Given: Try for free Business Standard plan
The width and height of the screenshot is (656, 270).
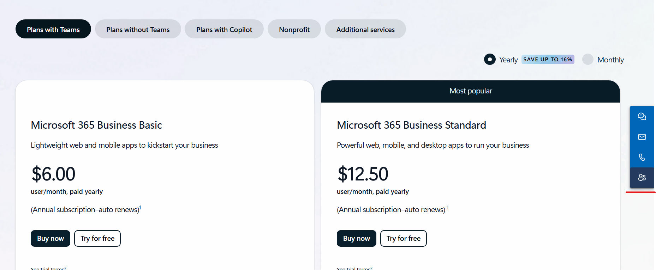Looking at the screenshot, I should pyautogui.click(x=404, y=238).
